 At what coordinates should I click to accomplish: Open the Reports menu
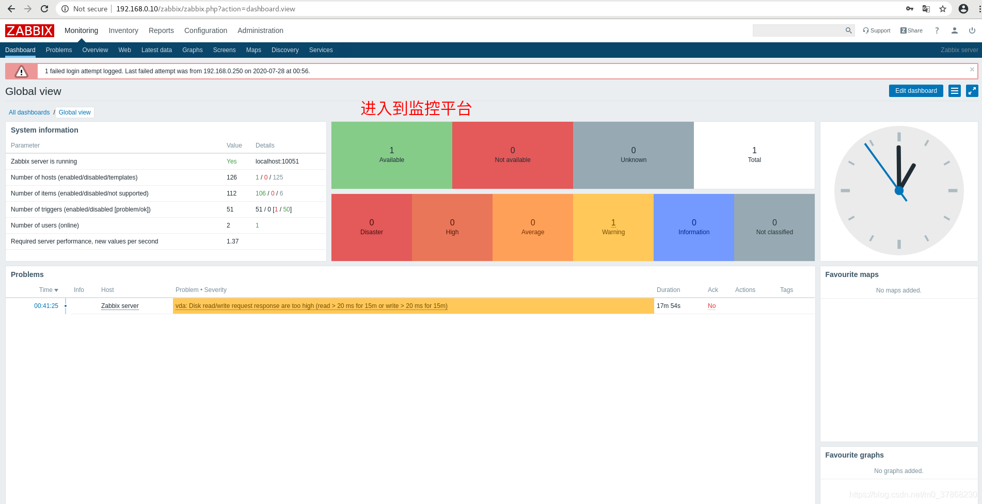click(x=161, y=30)
